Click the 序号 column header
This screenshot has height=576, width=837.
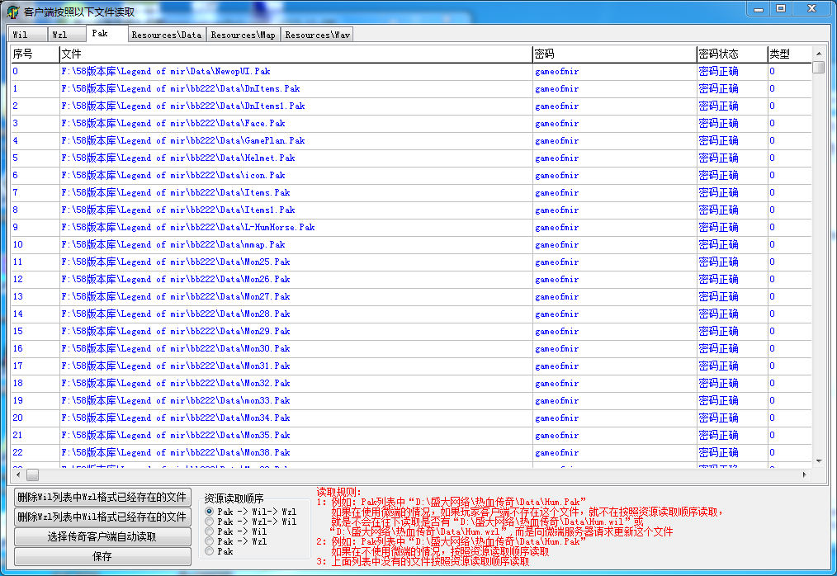35,54
